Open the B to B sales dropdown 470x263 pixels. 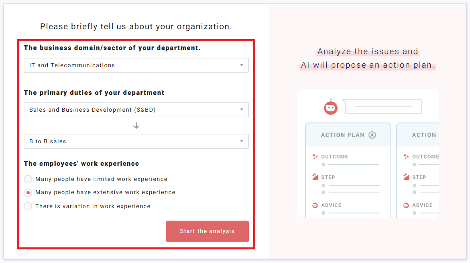click(x=136, y=141)
